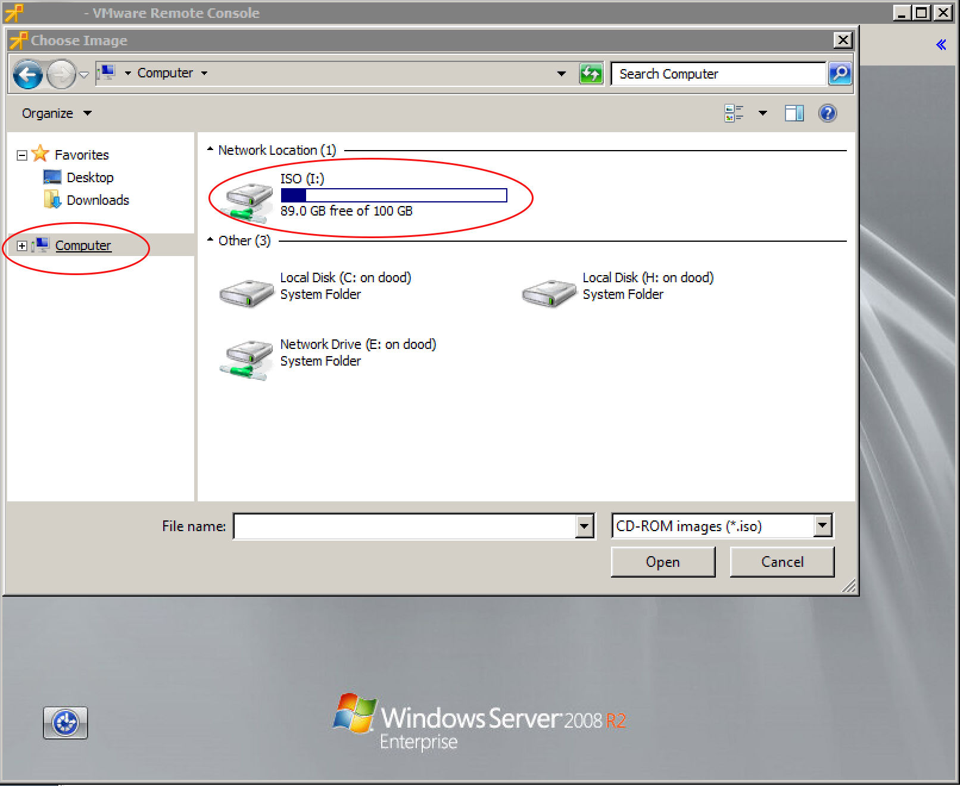960x786 pixels.
Task: Open the File name dropdown arrow
Action: 584,526
